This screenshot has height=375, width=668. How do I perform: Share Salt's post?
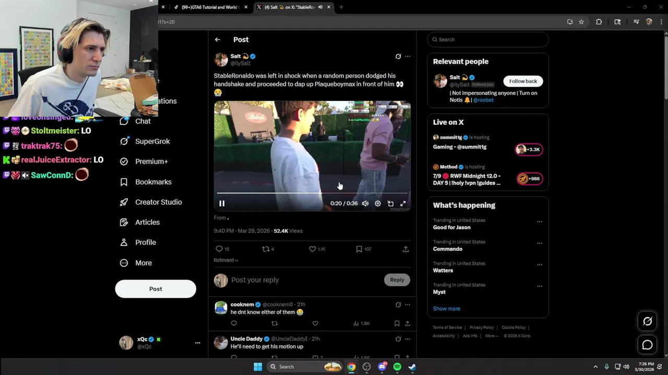tap(405, 249)
